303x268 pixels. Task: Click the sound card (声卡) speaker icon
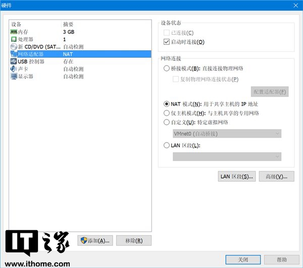(x=14, y=69)
